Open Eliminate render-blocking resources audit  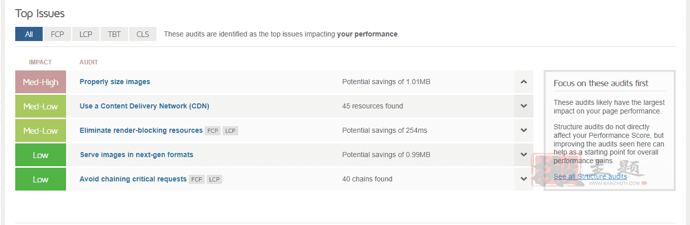pos(141,130)
